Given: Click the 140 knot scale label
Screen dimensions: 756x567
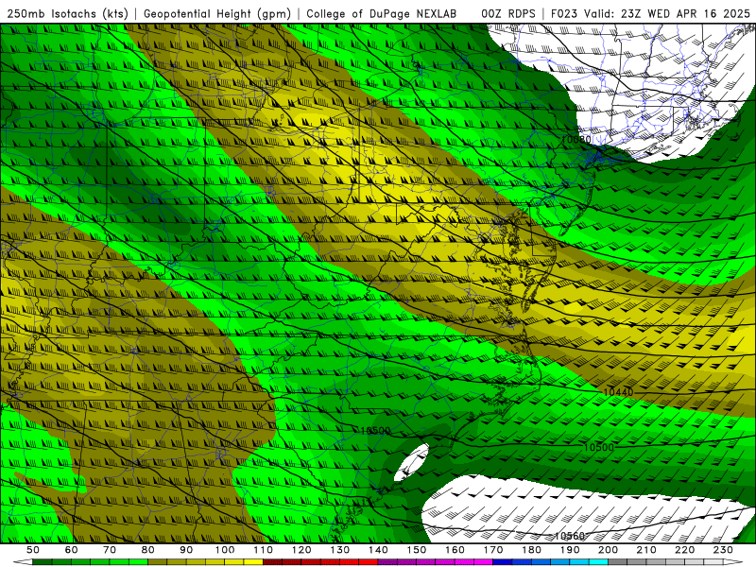Looking at the screenshot, I should [x=379, y=550].
